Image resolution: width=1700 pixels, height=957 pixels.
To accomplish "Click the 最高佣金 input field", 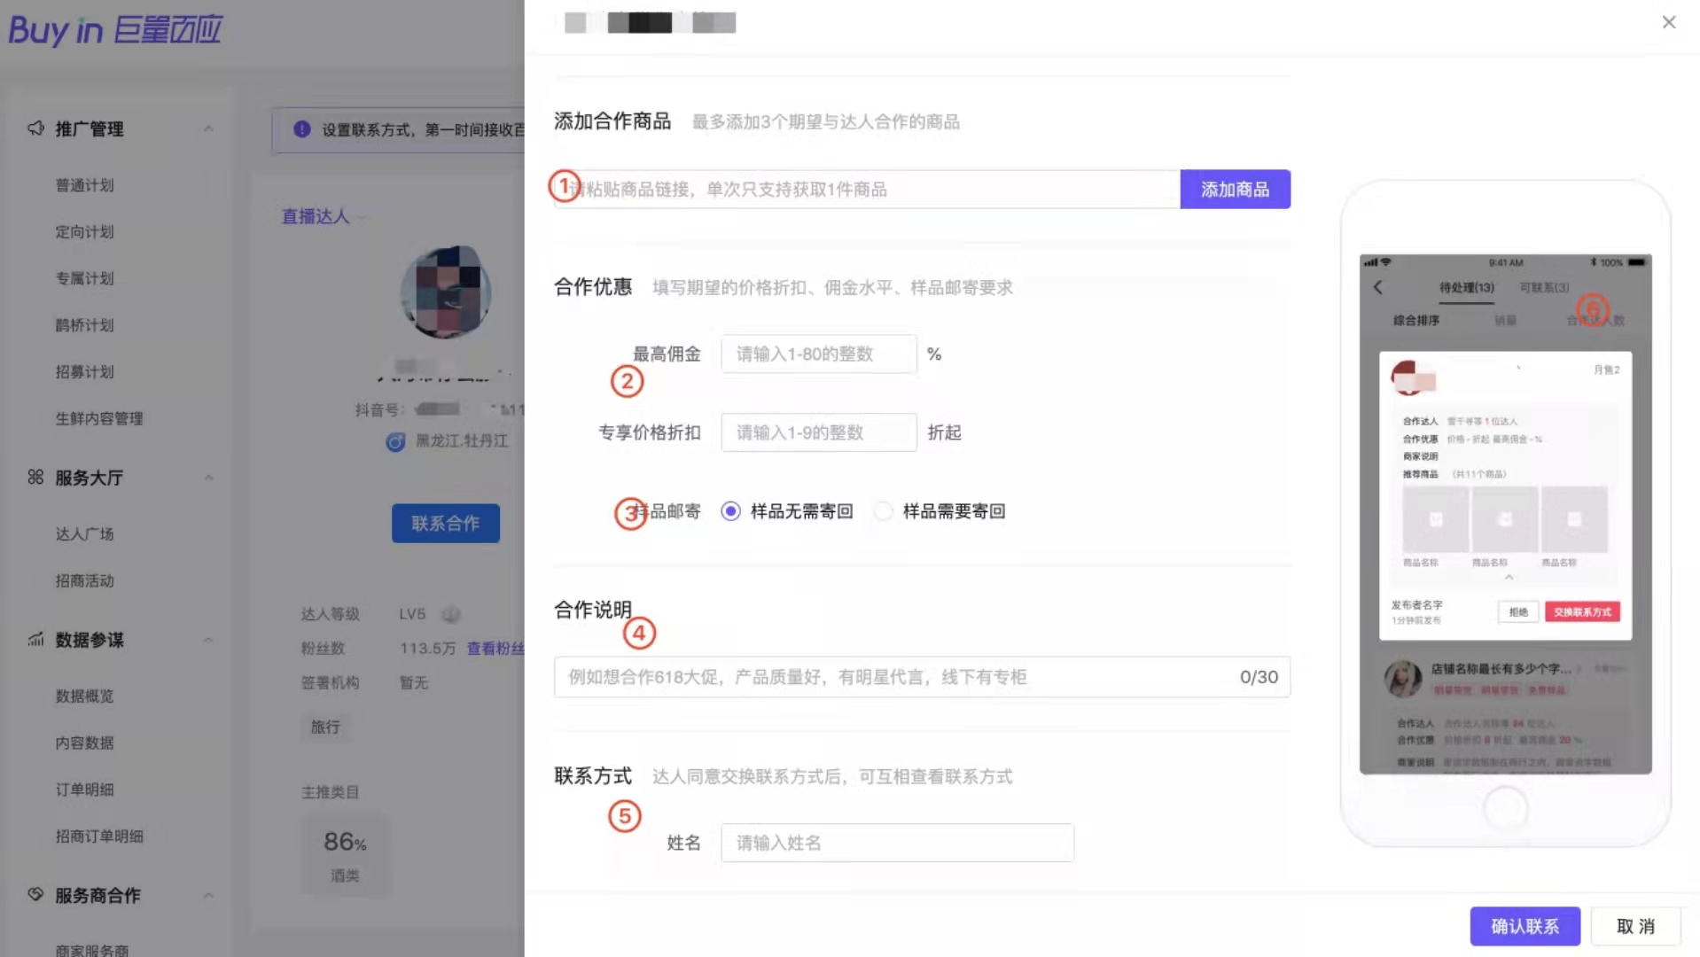I will [x=819, y=354].
